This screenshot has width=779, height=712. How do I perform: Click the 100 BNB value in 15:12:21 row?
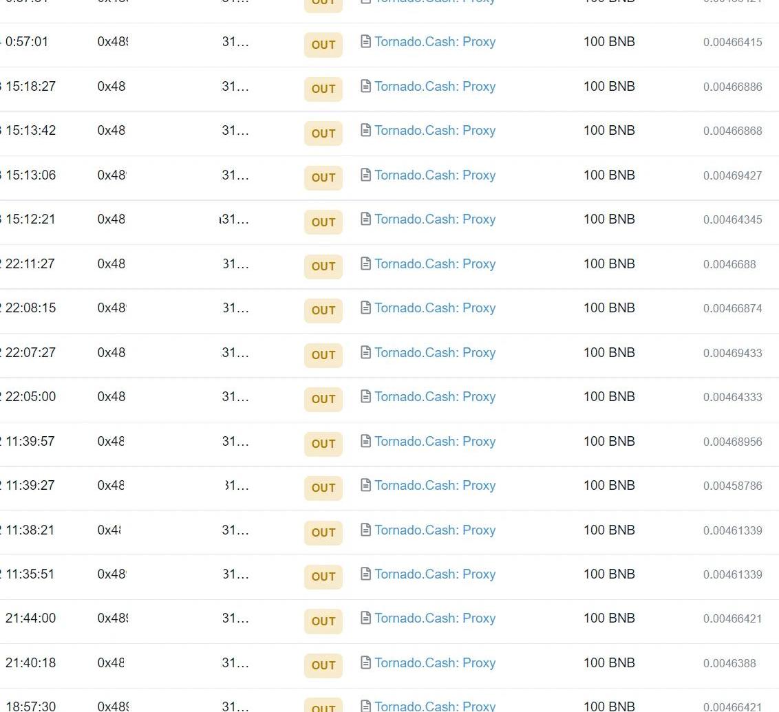click(609, 219)
